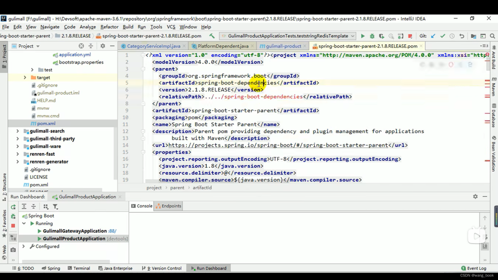The image size is (498, 280).
Task: Open the VCS menu
Action: point(171,27)
